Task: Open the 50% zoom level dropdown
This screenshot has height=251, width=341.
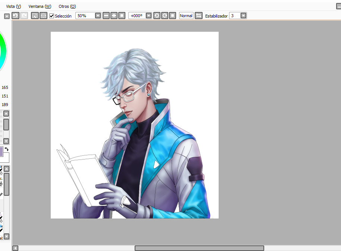Action: [98, 16]
